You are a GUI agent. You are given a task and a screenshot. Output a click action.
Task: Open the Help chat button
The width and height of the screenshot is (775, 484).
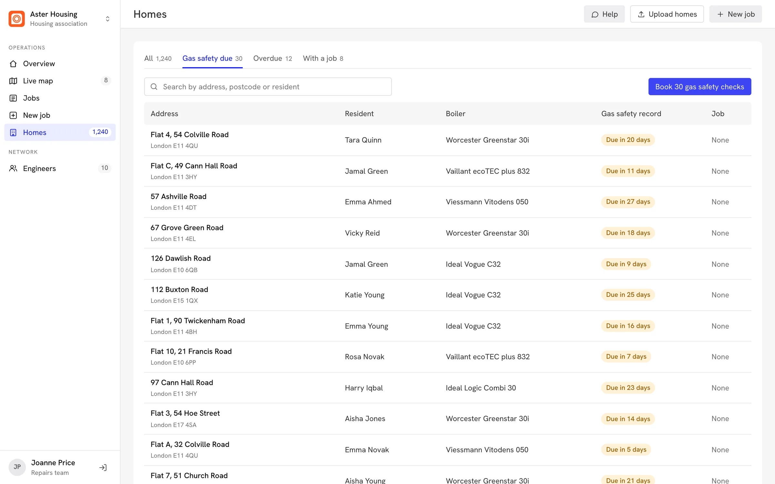[604, 14]
